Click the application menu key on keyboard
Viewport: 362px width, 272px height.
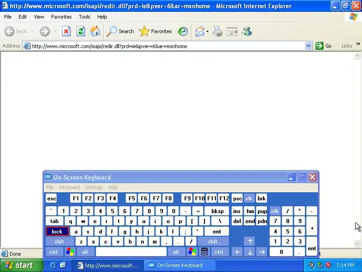coord(205,252)
